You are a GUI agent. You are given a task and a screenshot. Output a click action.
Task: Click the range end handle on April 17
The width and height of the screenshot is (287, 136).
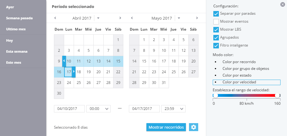pyautogui.click(x=74, y=72)
